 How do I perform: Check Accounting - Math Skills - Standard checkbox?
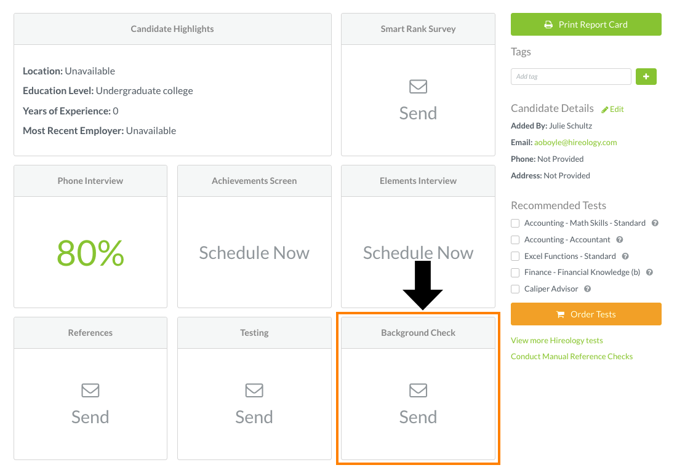click(515, 223)
